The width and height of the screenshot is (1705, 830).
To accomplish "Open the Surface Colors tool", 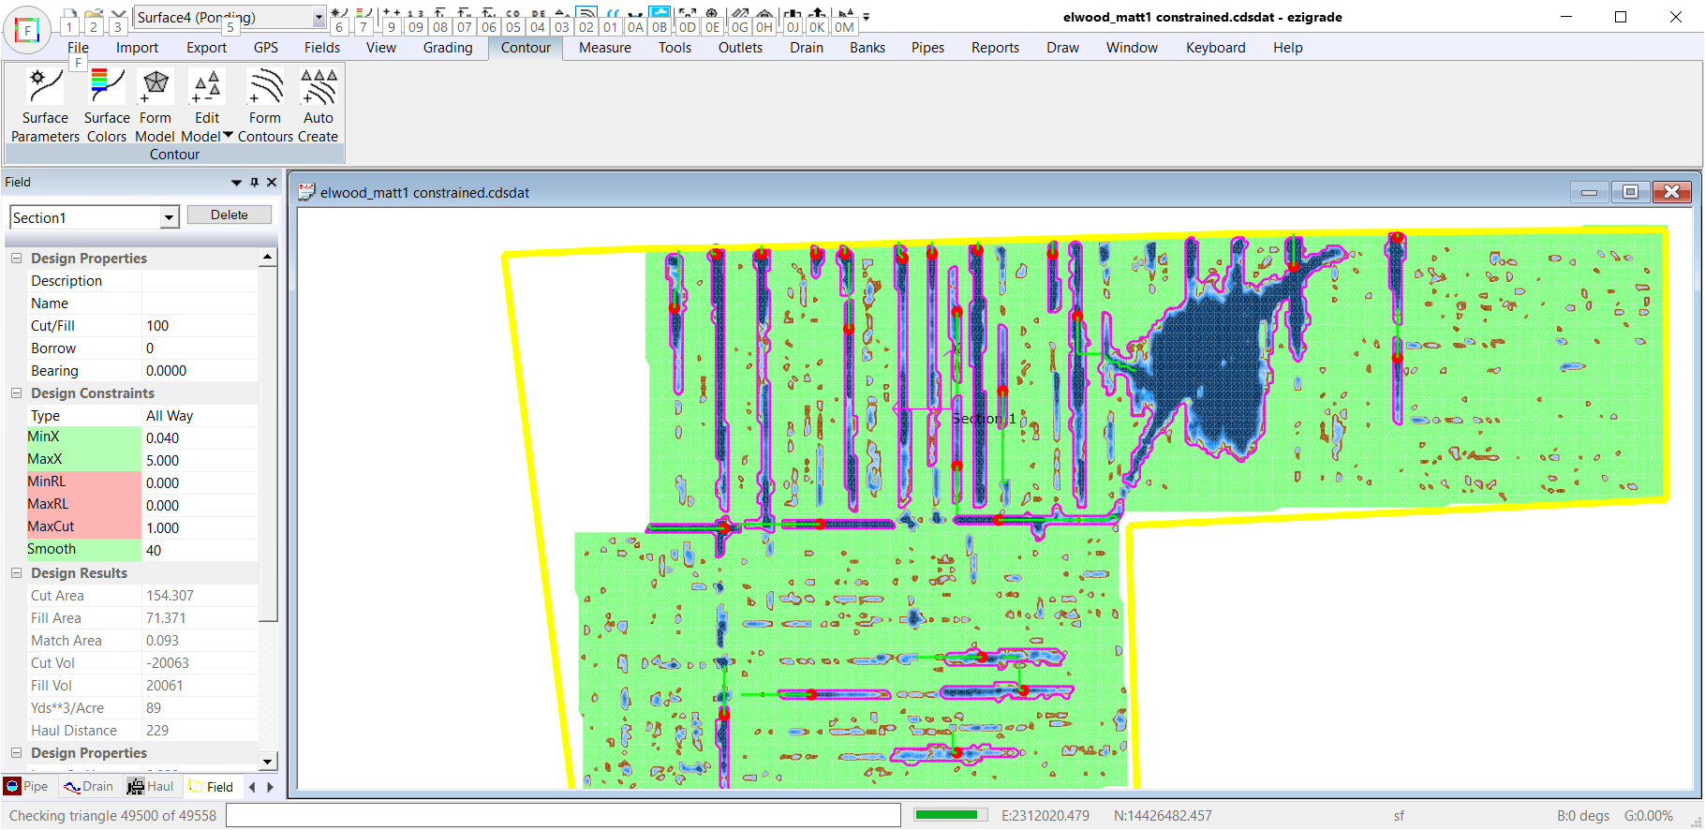I will [x=107, y=105].
